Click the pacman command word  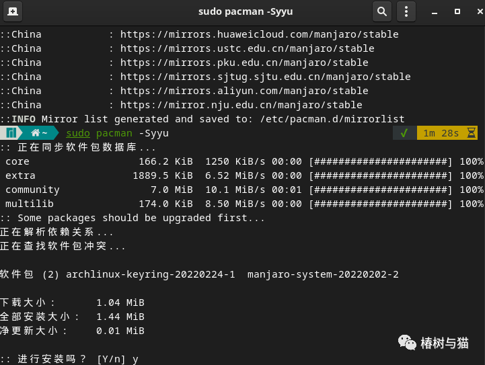point(114,133)
